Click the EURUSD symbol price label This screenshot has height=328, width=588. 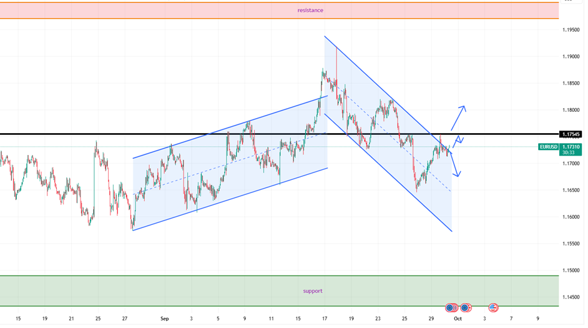pos(548,147)
